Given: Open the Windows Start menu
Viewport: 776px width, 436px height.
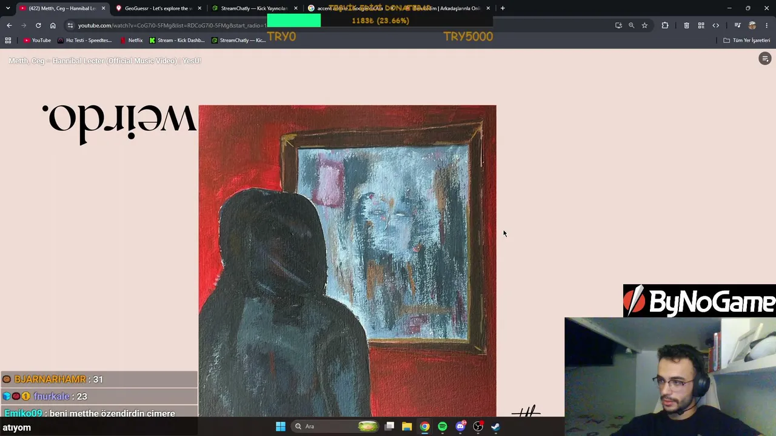Looking at the screenshot, I should 281,426.
